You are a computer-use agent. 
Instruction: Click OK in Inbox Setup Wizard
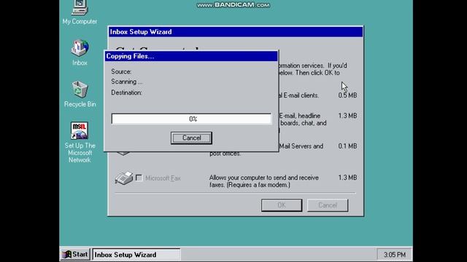[282, 205]
